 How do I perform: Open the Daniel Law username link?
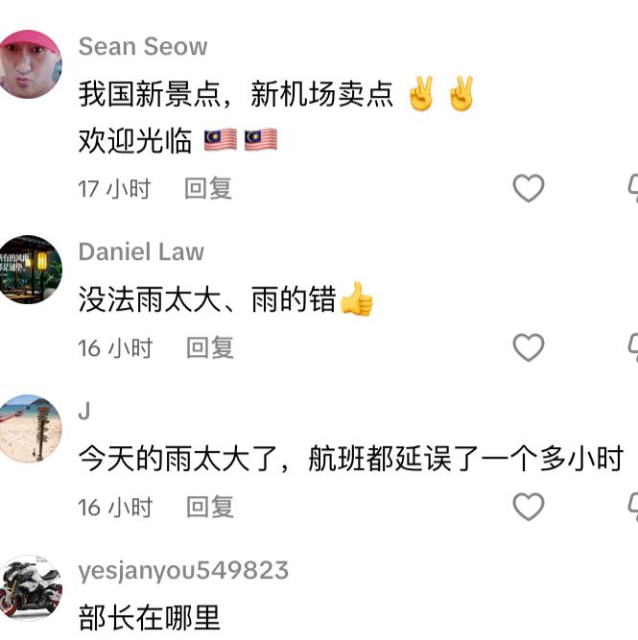coord(141,251)
